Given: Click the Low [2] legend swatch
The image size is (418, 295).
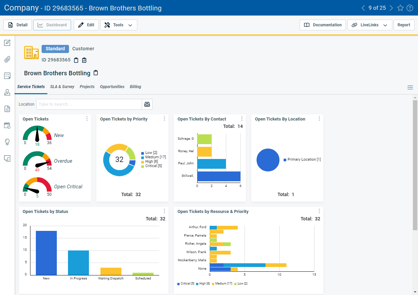Looking at the screenshot, I should (x=143, y=153).
